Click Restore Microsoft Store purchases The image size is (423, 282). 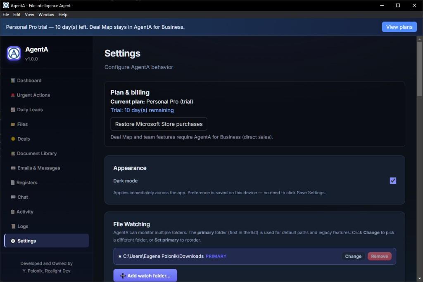tap(159, 124)
